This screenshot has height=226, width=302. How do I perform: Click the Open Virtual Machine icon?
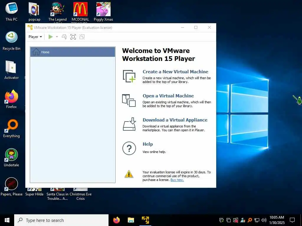[129, 100]
